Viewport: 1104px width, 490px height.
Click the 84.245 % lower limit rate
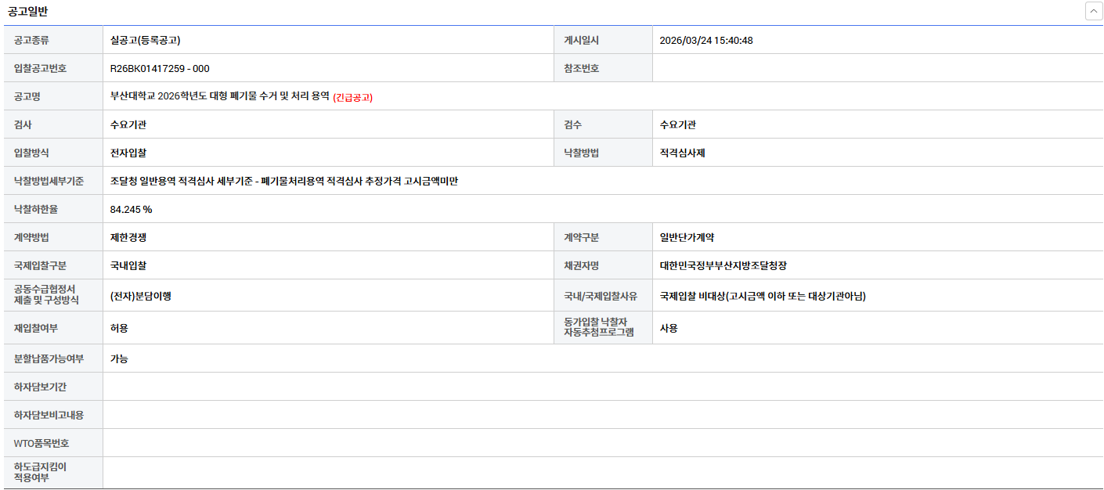click(x=132, y=210)
